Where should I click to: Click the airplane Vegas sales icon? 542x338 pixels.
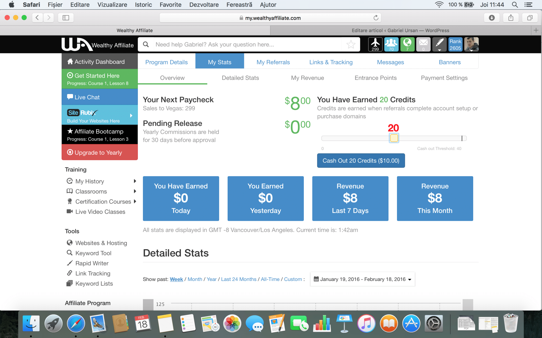pos(375,44)
